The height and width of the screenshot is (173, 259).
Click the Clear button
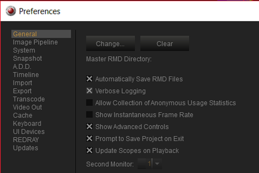pos(165,43)
